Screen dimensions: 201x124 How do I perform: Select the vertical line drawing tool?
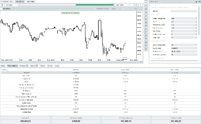(146, 16)
